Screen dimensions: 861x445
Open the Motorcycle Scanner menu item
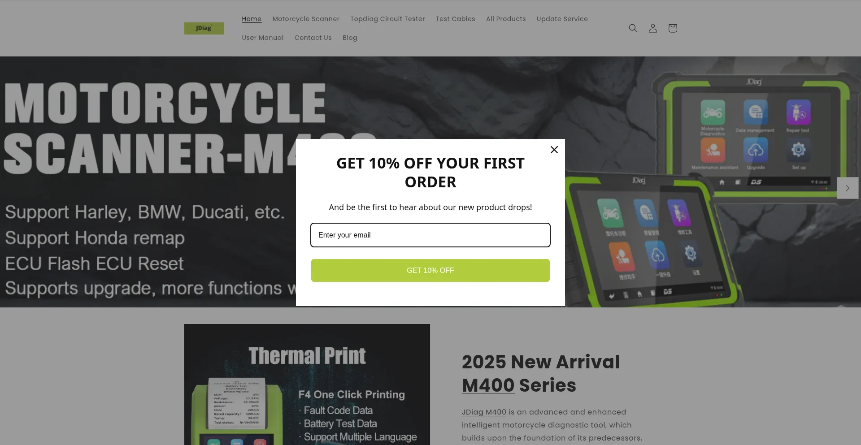pyautogui.click(x=306, y=19)
